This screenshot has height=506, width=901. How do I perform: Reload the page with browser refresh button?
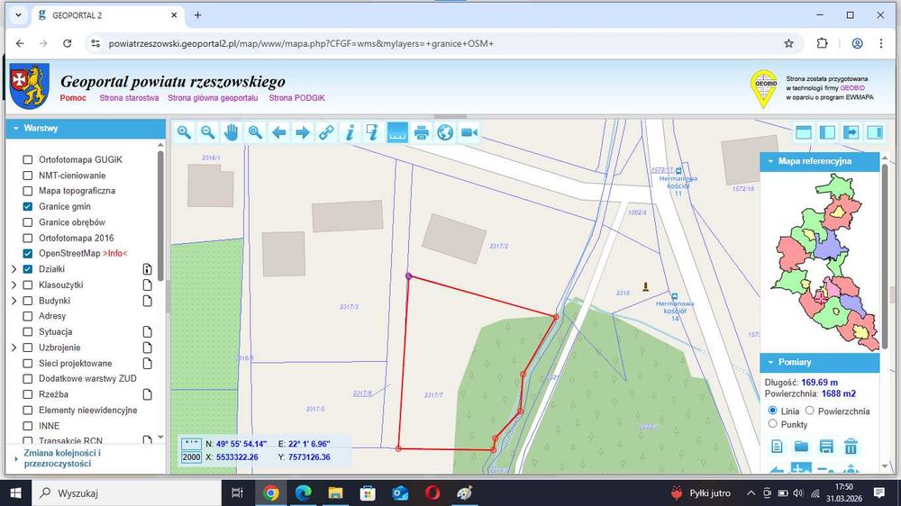tap(68, 43)
